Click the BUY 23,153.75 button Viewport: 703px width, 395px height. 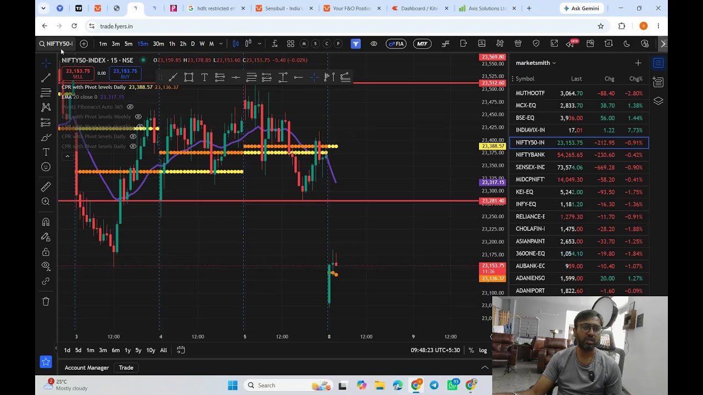(125, 74)
